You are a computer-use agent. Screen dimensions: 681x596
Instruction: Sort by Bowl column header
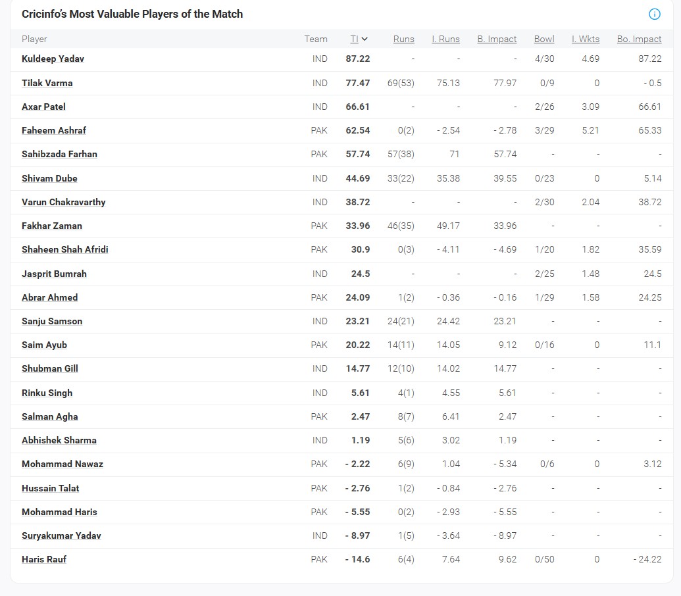[x=544, y=39]
